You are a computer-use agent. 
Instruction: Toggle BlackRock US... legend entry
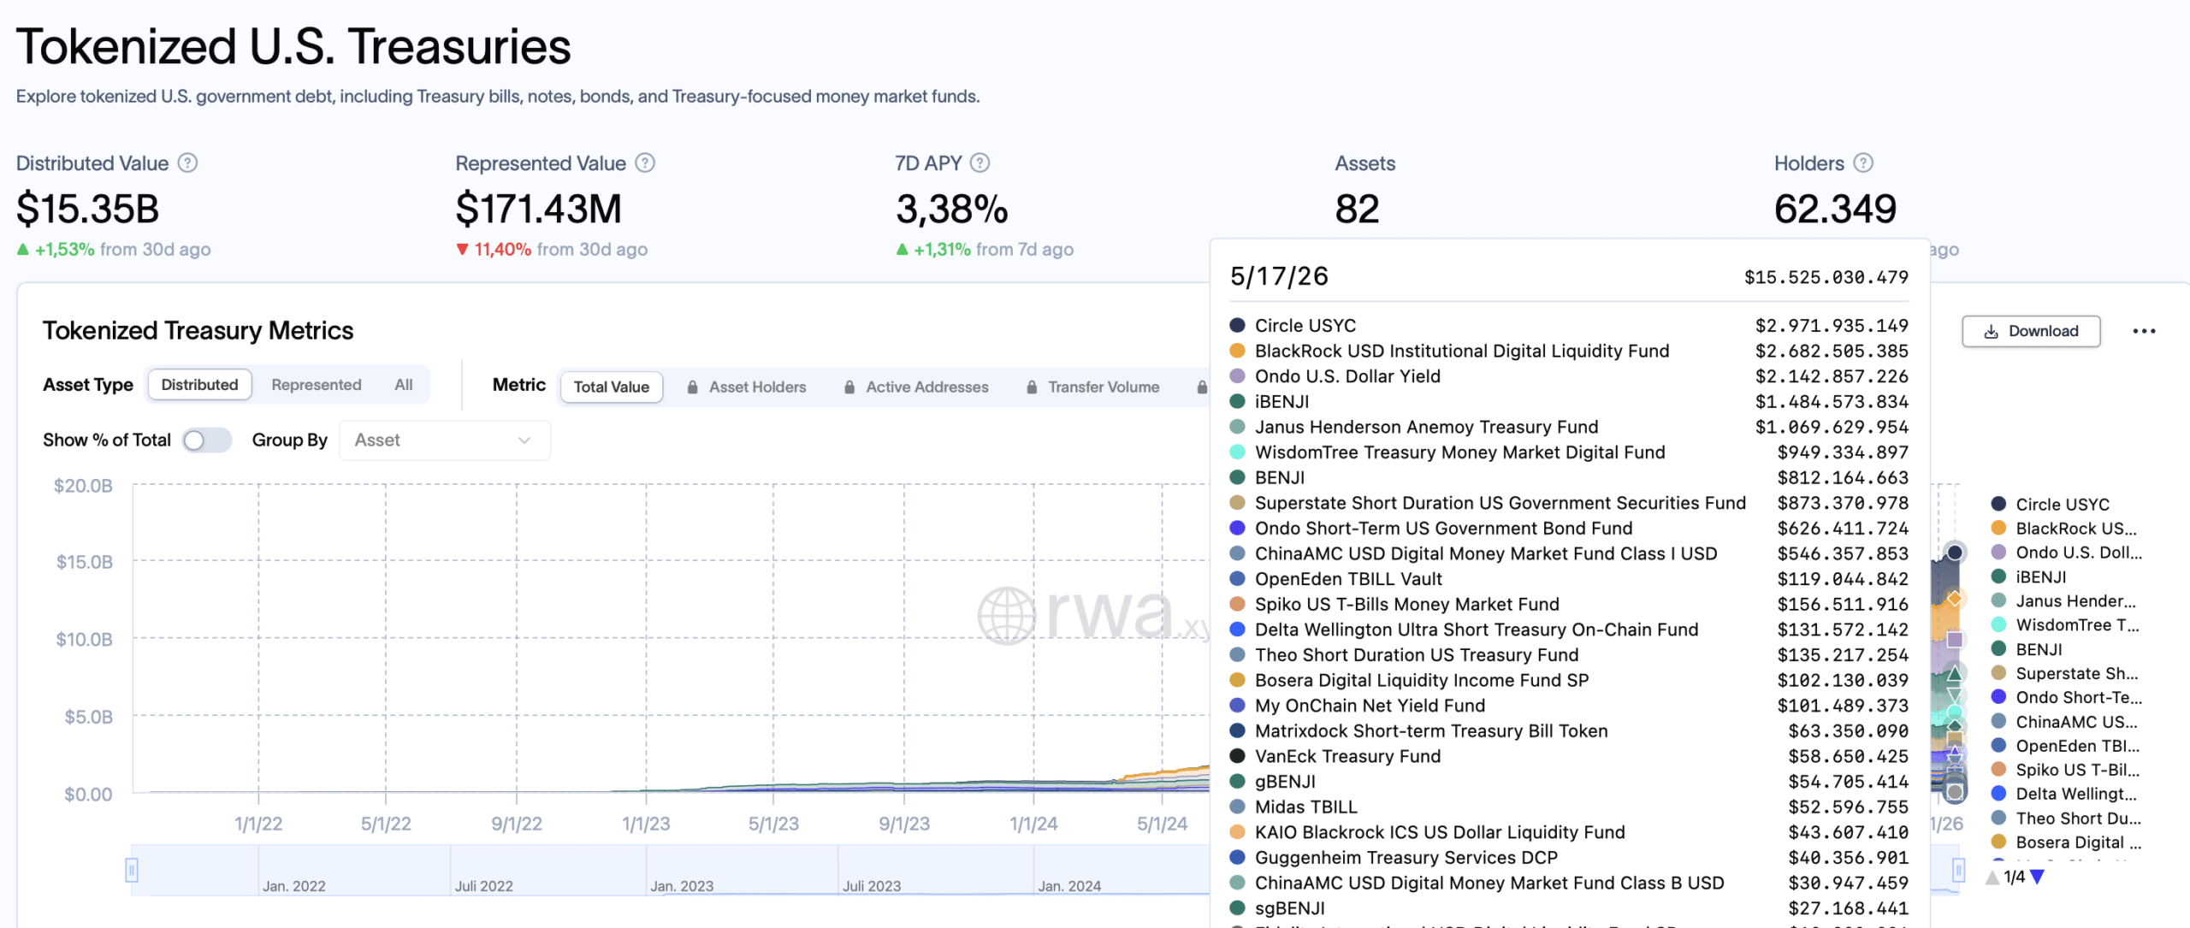click(2063, 528)
